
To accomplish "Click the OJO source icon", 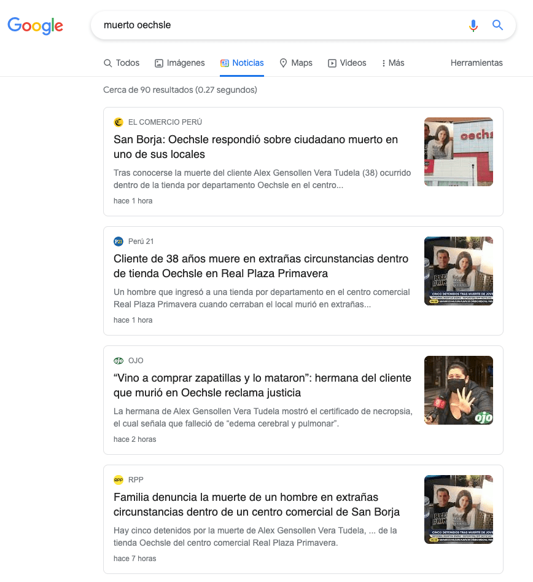I will click(119, 361).
